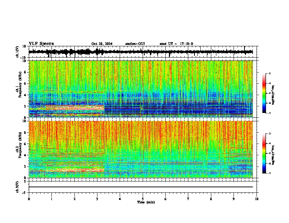Click the 'VLF Spectra' title text
Viewport: 289px width, 223px height.
point(41,44)
